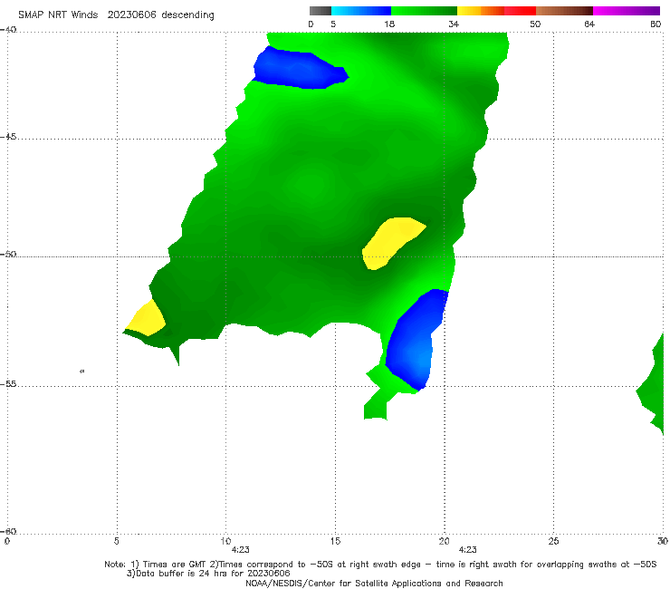
Task: Click the latitude label '-45'
Action: [8, 137]
